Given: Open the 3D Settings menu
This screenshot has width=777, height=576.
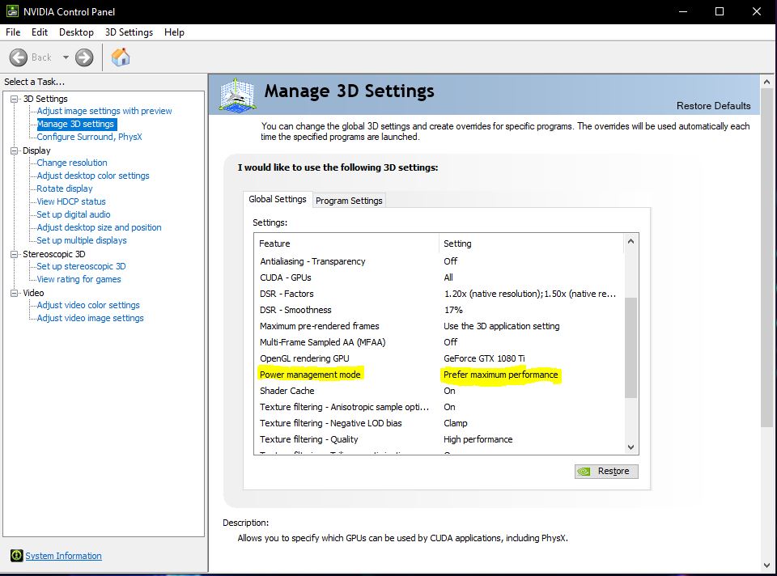Looking at the screenshot, I should pos(129,32).
